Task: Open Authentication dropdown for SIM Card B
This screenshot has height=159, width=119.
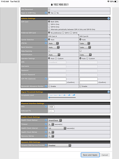Action: (x=86, y=55)
